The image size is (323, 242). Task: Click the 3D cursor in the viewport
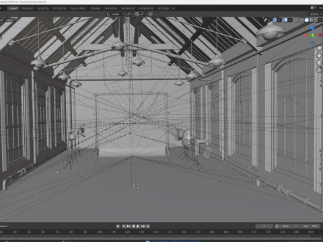click(136, 186)
